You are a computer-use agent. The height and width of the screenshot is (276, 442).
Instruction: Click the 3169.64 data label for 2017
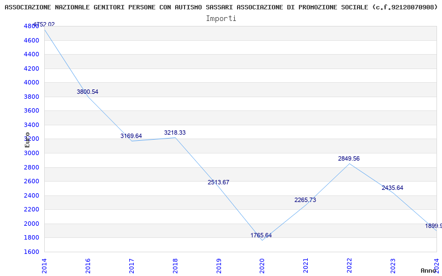coord(131,136)
